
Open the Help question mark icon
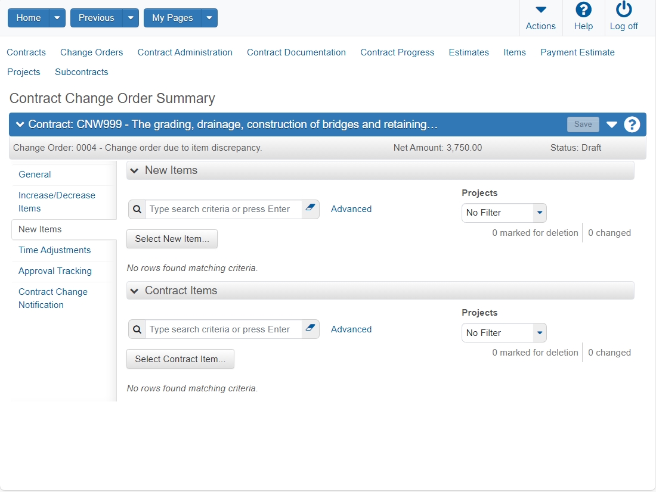point(583,10)
